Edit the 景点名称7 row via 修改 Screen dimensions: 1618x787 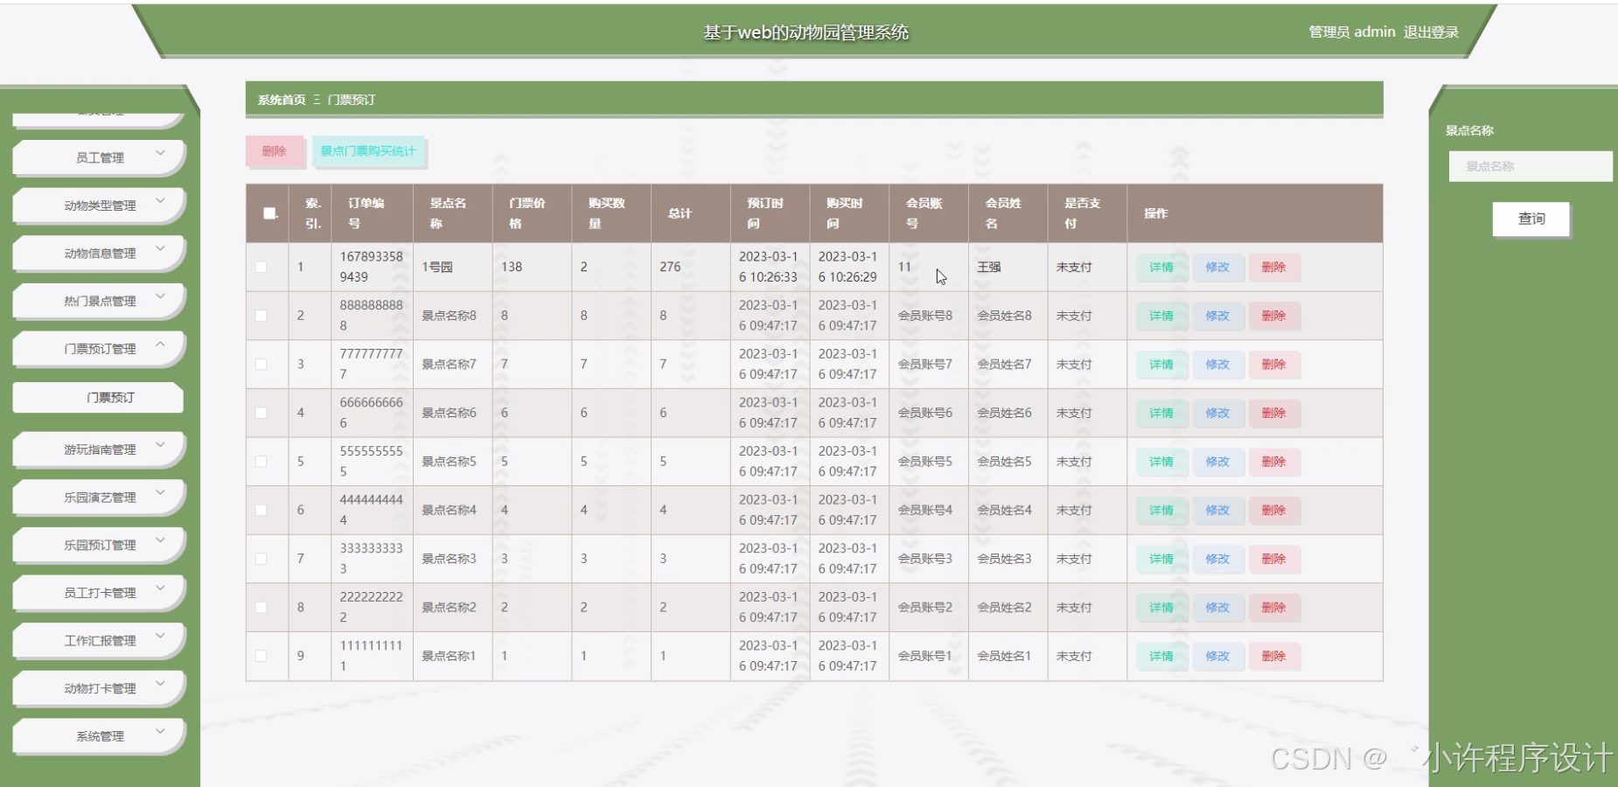1217,365
